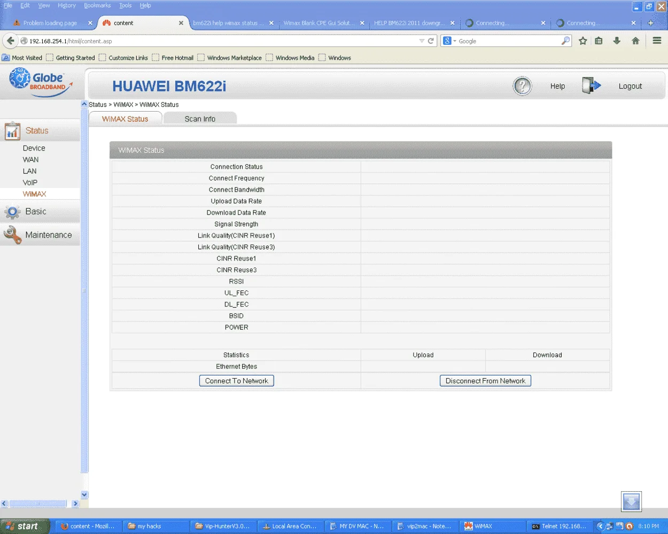
Task: Open the bookmarks list icon
Action: tap(599, 41)
